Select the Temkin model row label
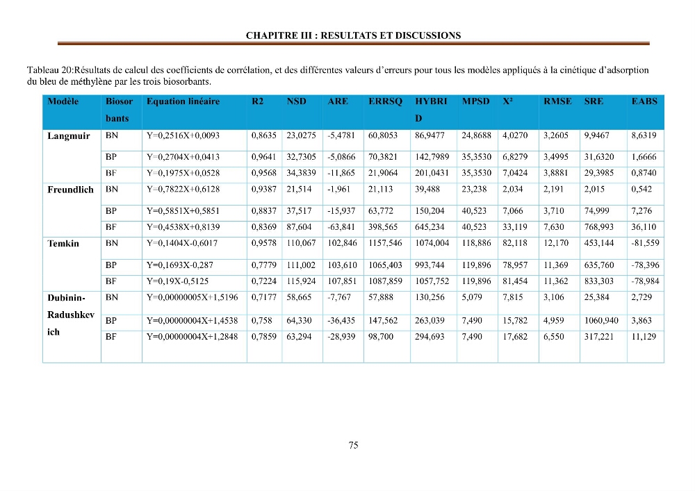Viewport: 695px width, 491px height. pos(63,244)
